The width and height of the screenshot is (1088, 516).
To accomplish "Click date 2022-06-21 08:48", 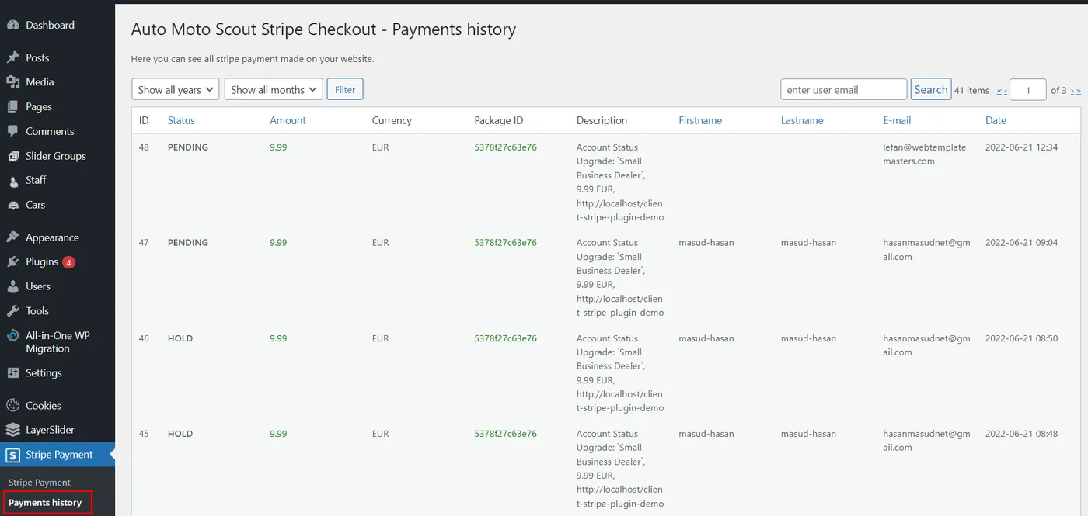I will click(x=1021, y=434).
